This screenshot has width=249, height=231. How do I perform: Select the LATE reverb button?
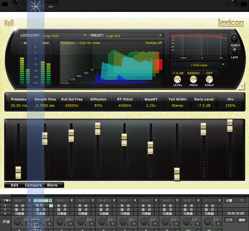click(234, 51)
